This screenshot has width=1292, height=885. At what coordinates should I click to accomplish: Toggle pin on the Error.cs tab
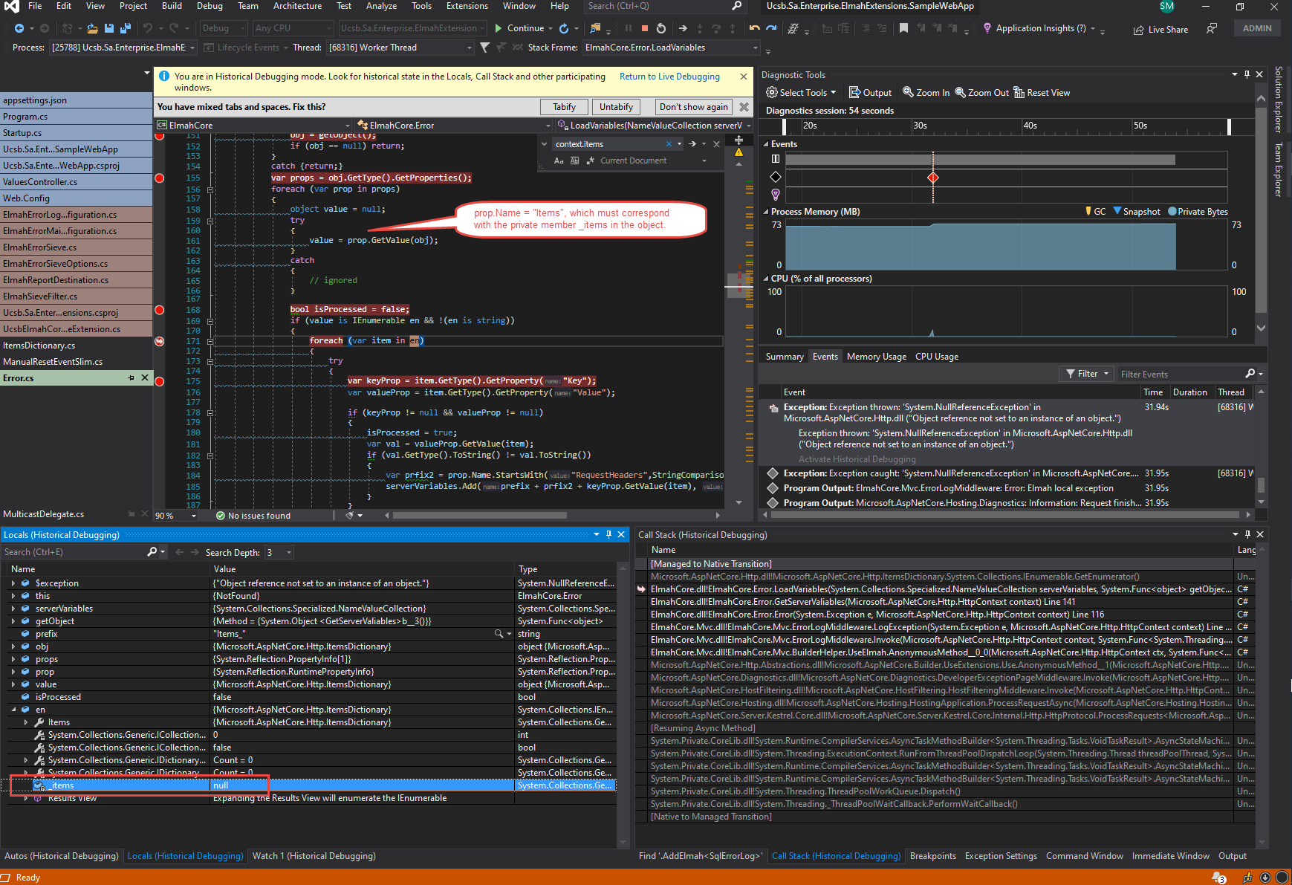point(132,378)
